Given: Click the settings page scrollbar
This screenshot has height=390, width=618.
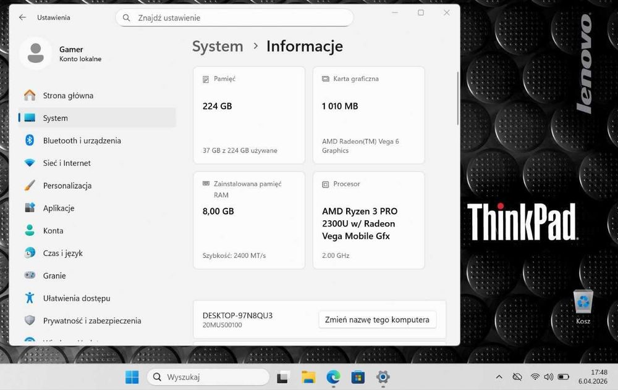Looking at the screenshot, I should click(x=457, y=98).
